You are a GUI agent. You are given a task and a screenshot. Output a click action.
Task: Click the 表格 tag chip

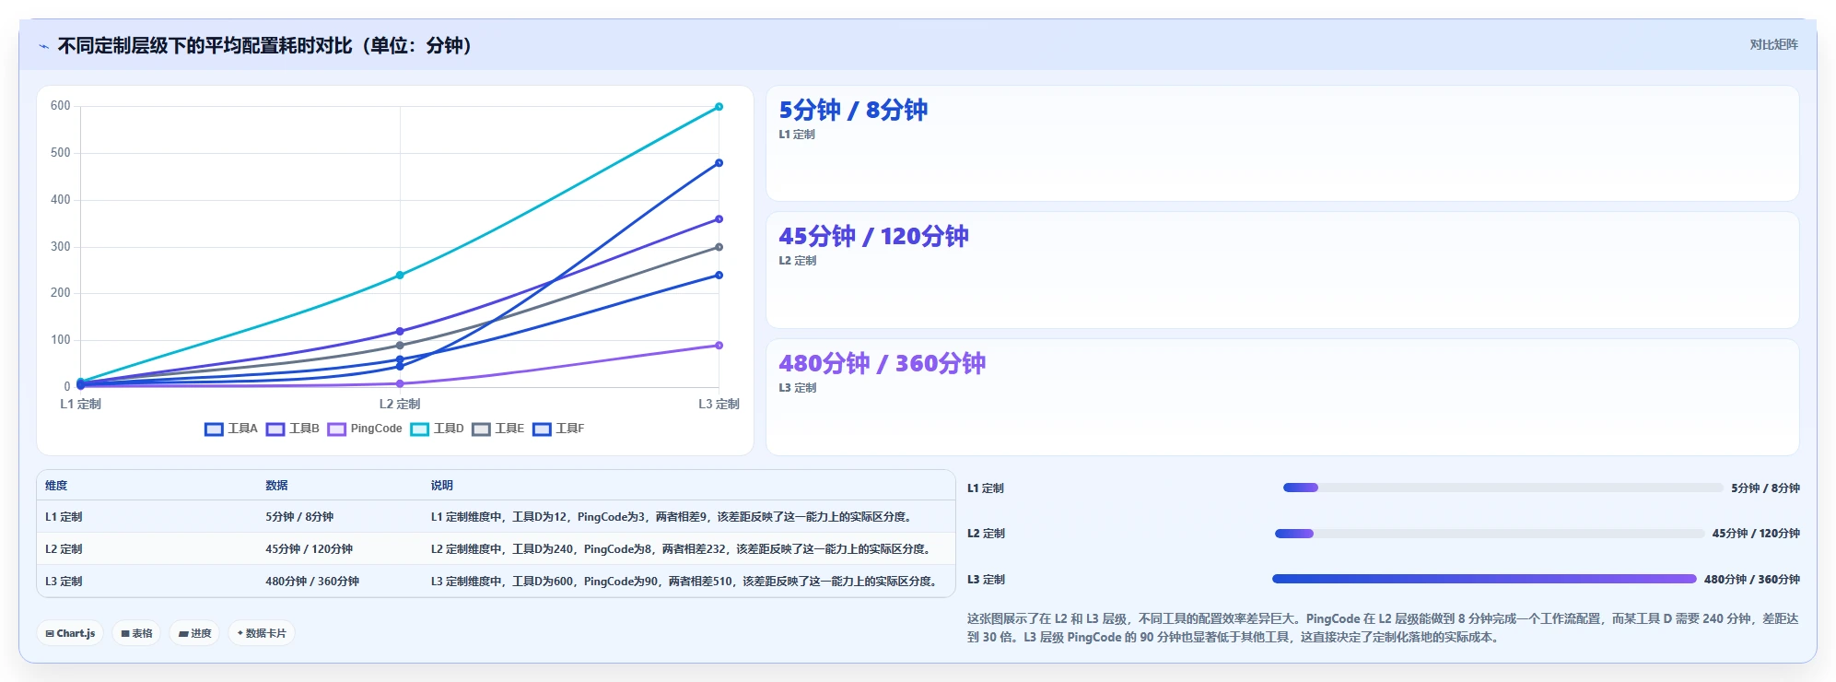click(x=136, y=633)
